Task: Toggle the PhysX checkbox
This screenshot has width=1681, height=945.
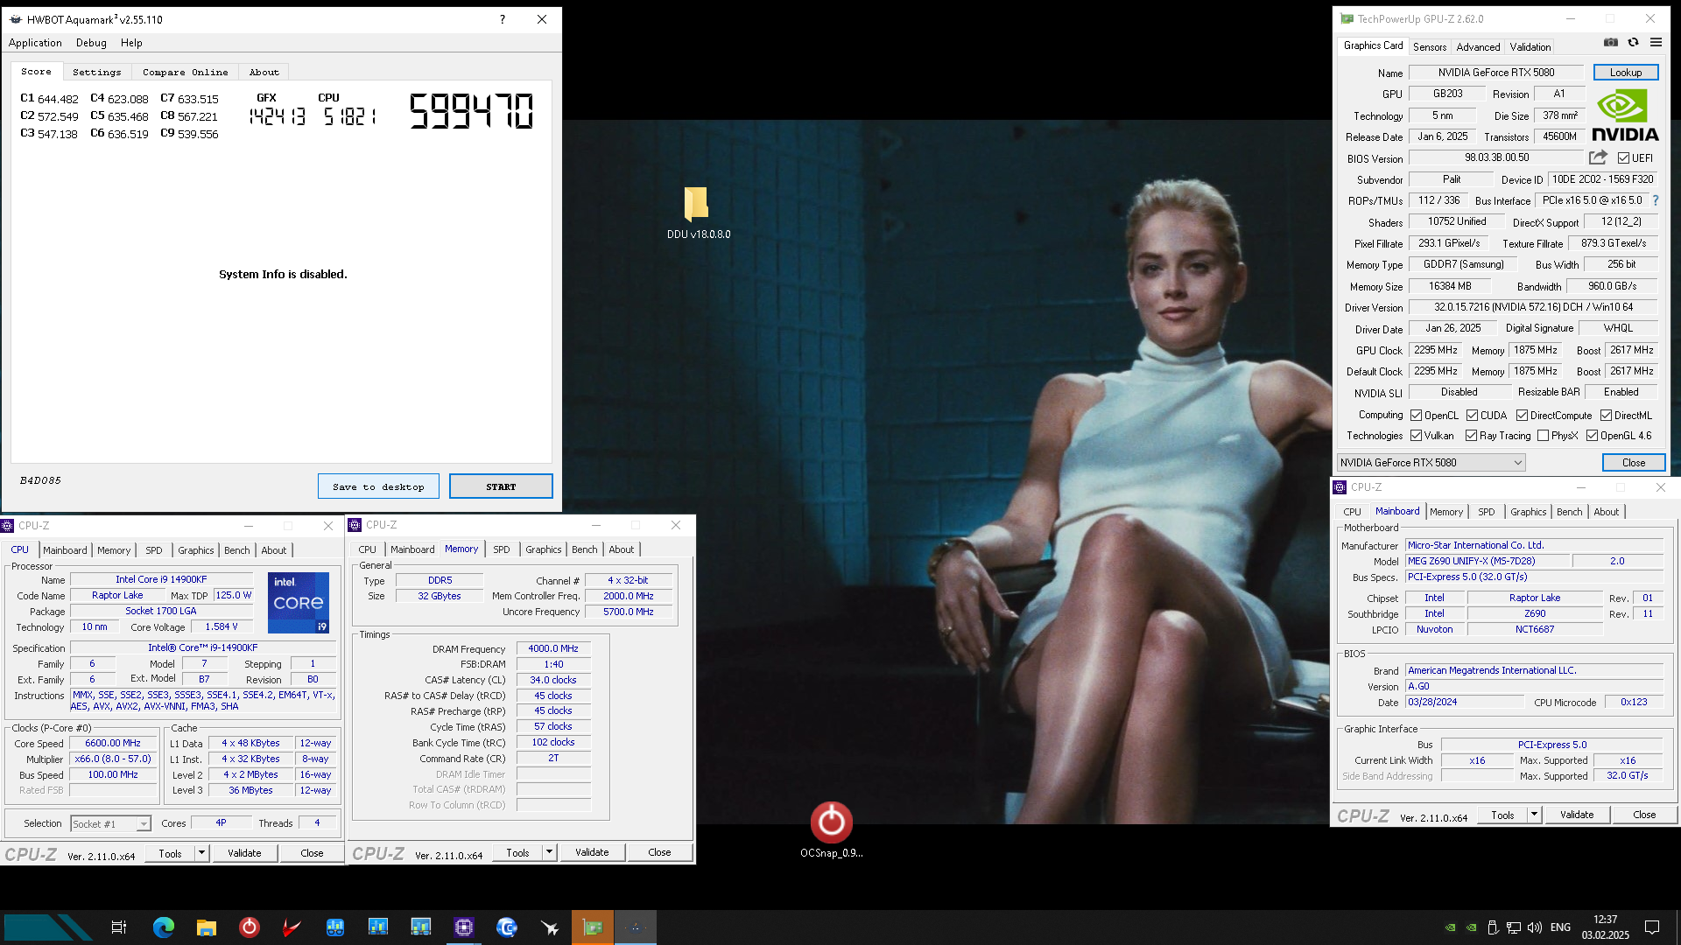Action: pos(1543,436)
